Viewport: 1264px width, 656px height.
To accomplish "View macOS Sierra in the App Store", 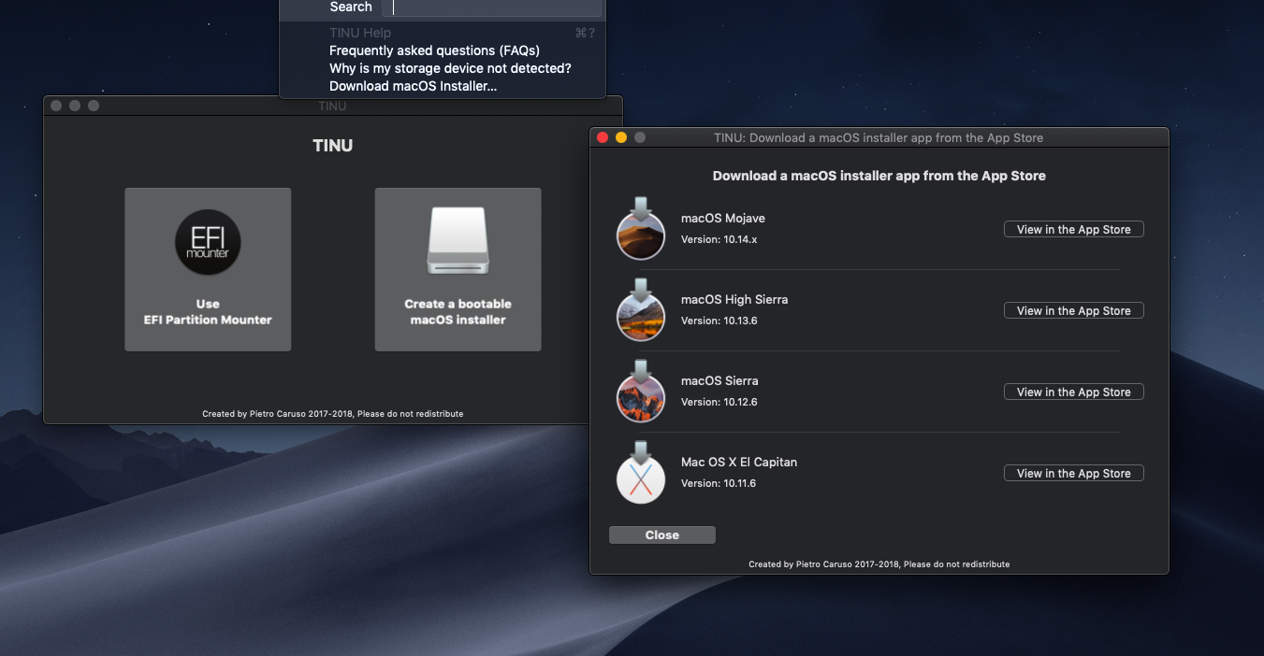I will (1073, 392).
